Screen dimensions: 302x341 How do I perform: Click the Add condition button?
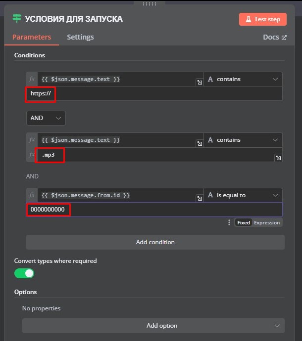(x=155, y=242)
